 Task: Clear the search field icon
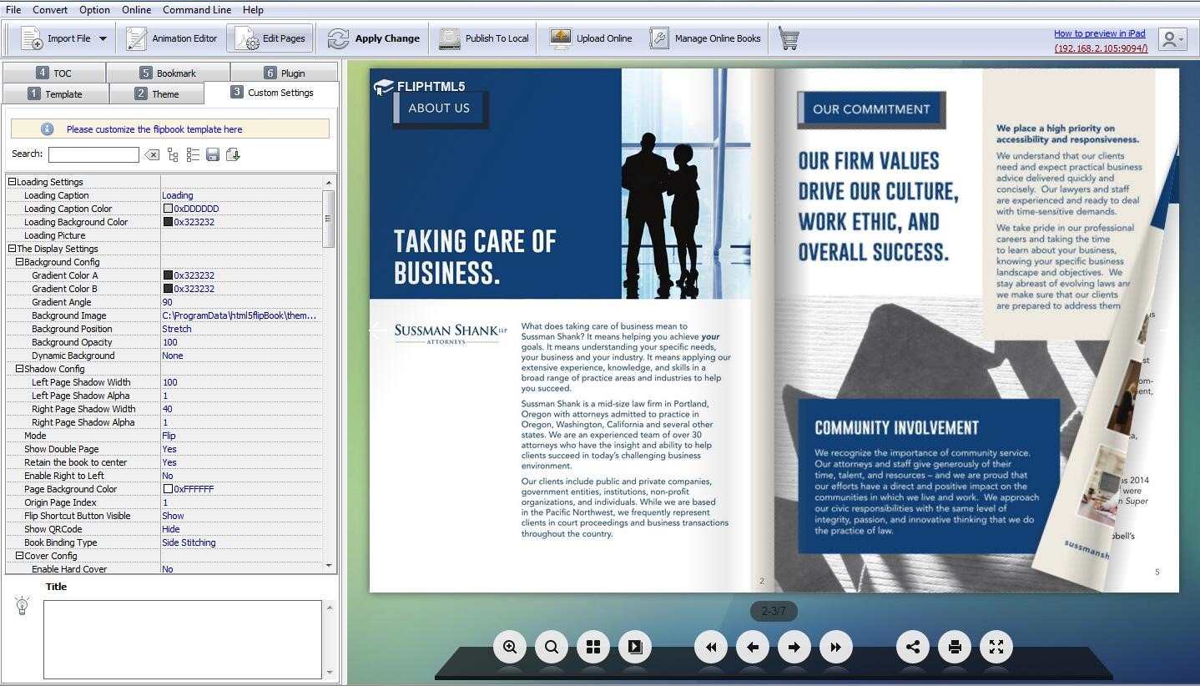152,154
